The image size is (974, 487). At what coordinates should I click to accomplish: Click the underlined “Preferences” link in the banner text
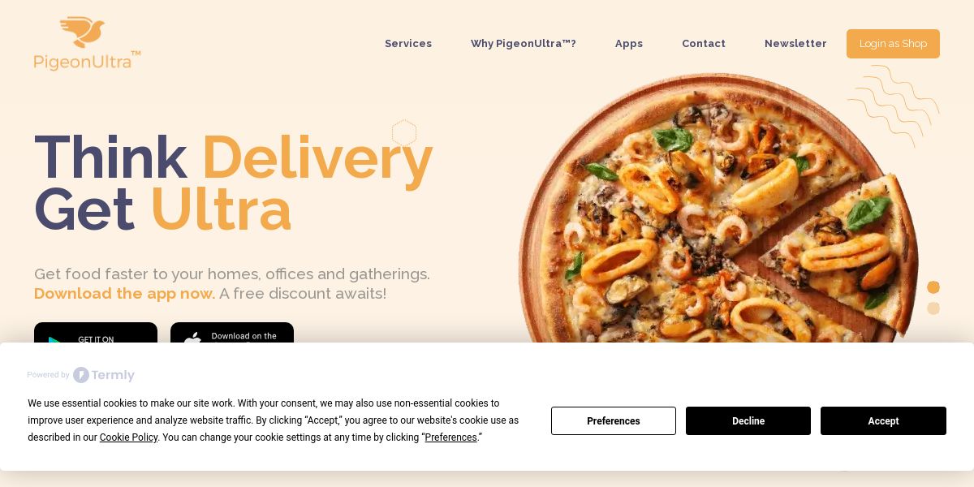450,437
